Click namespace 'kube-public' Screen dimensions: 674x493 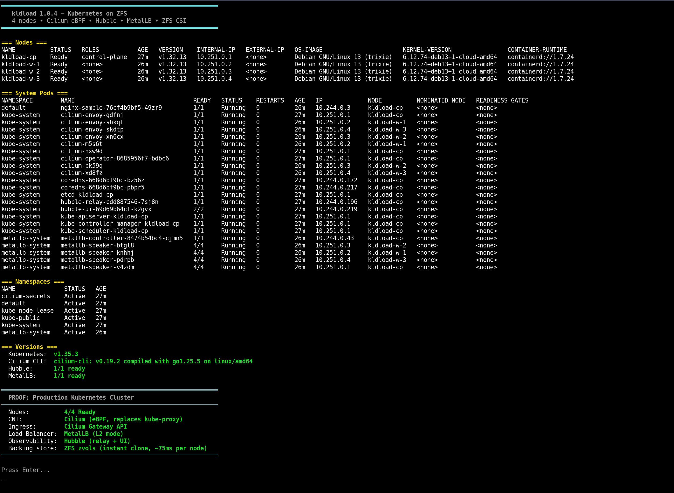click(x=21, y=318)
